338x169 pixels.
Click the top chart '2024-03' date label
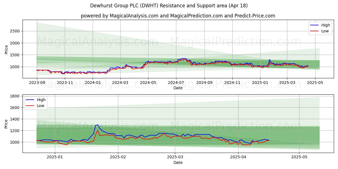point(120,83)
